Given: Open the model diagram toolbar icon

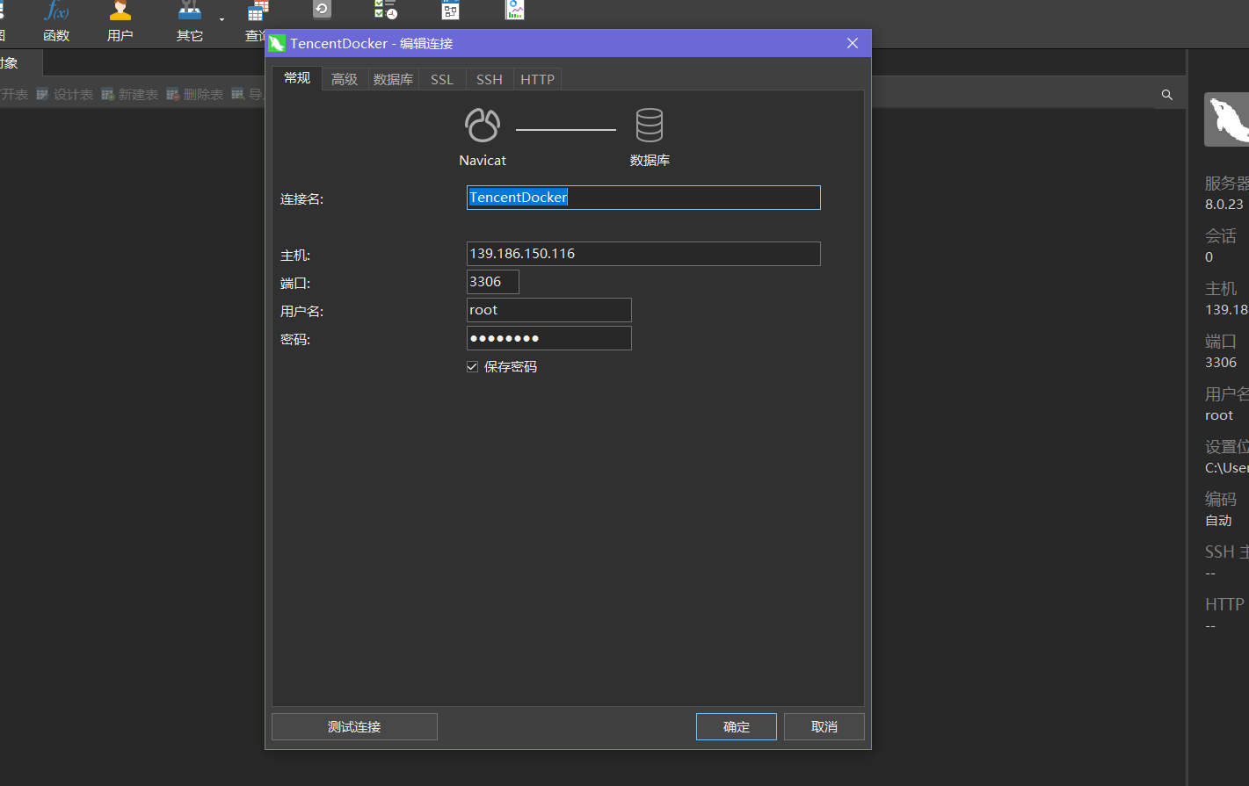Looking at the screenshot, I should click(450, 11).
